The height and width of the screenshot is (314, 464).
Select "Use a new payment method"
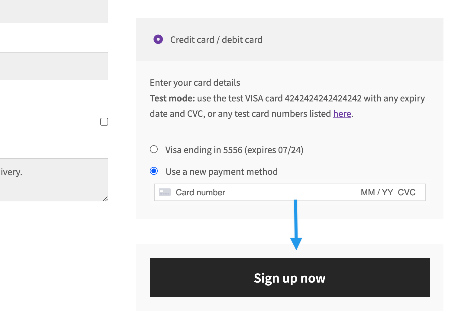tap(154, 171)
